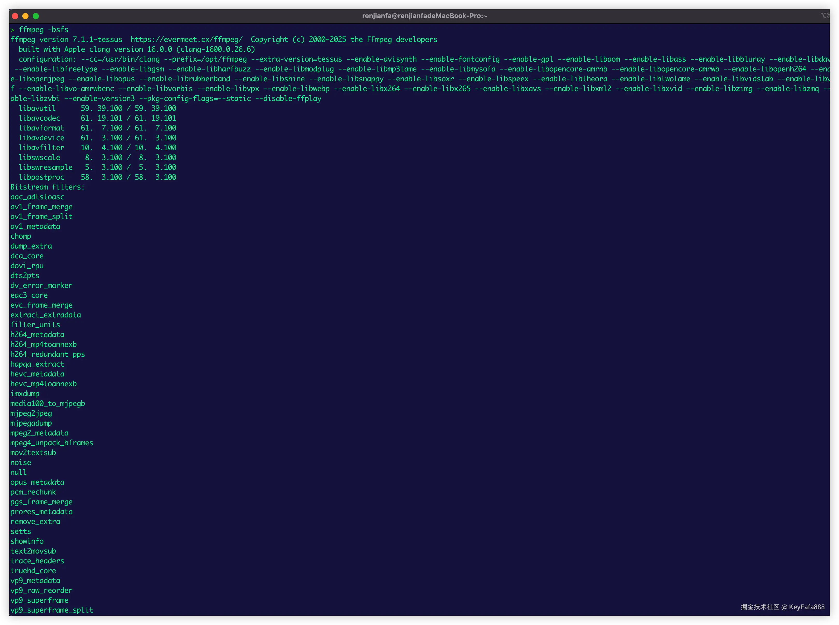Click the green full-screen traffic light button
The image size is (839, 625).
tap(35, 16)
